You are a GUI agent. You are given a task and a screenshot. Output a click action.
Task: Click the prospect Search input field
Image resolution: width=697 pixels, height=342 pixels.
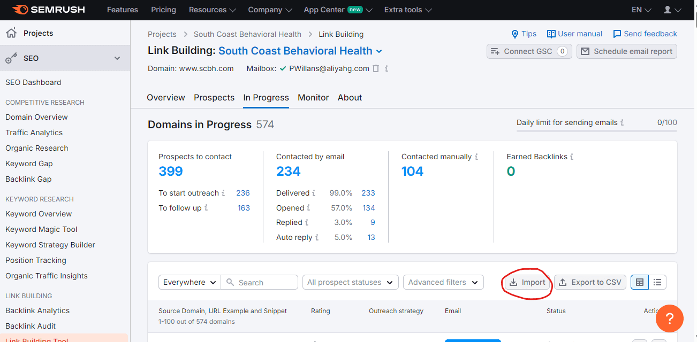[260, 282]
